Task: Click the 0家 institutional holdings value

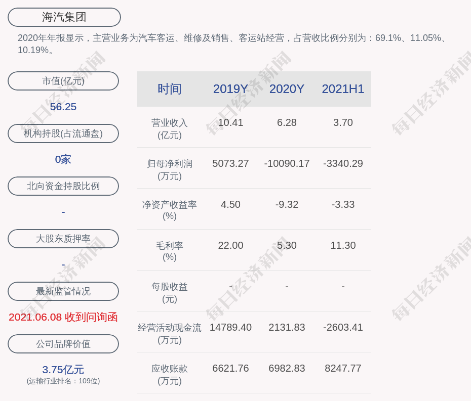Action: point(63,159)
